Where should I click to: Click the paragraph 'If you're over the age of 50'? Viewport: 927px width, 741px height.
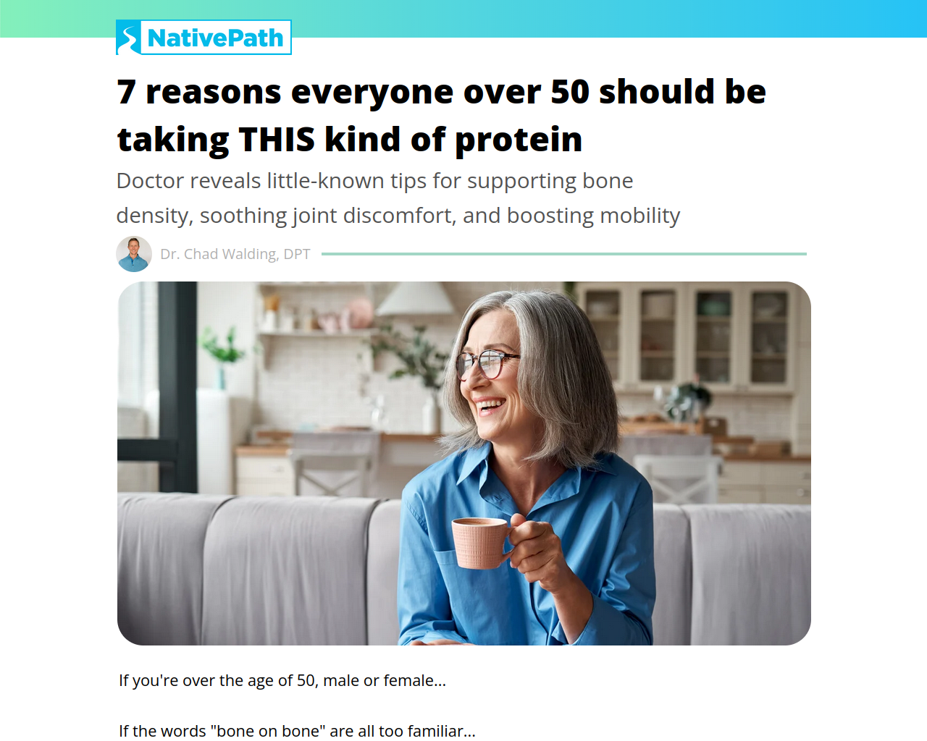tap(282, 680)
